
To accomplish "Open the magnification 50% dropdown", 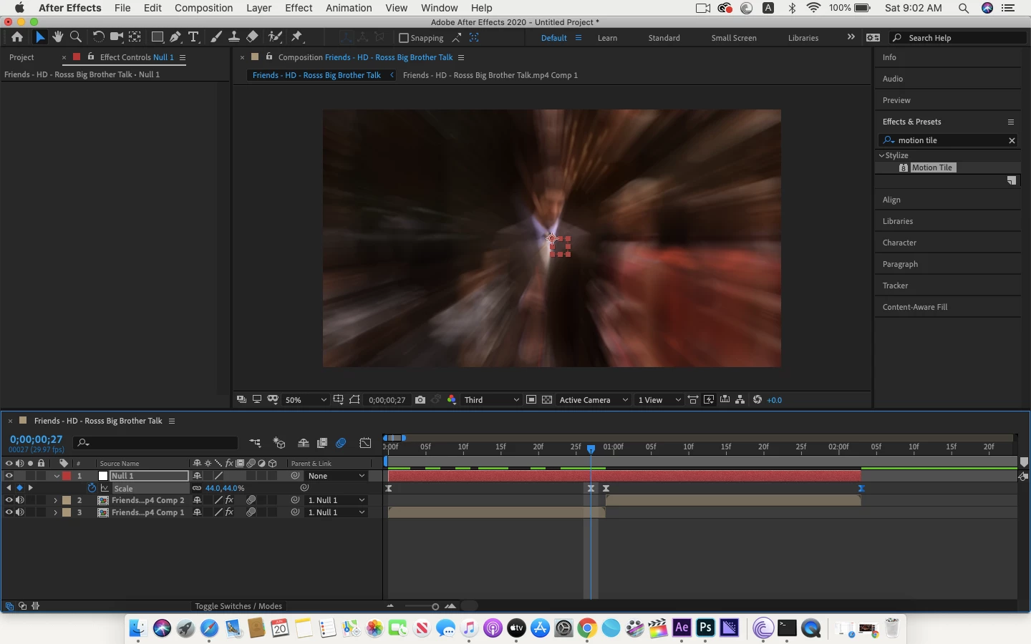I will [x=306, y=400].
